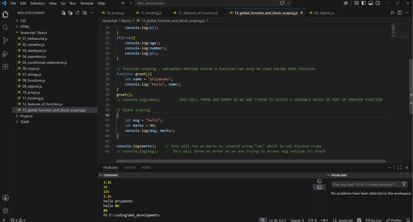Open the Help menu
Viewport: 413px width, 222px height.
click(x=101, y=3)
